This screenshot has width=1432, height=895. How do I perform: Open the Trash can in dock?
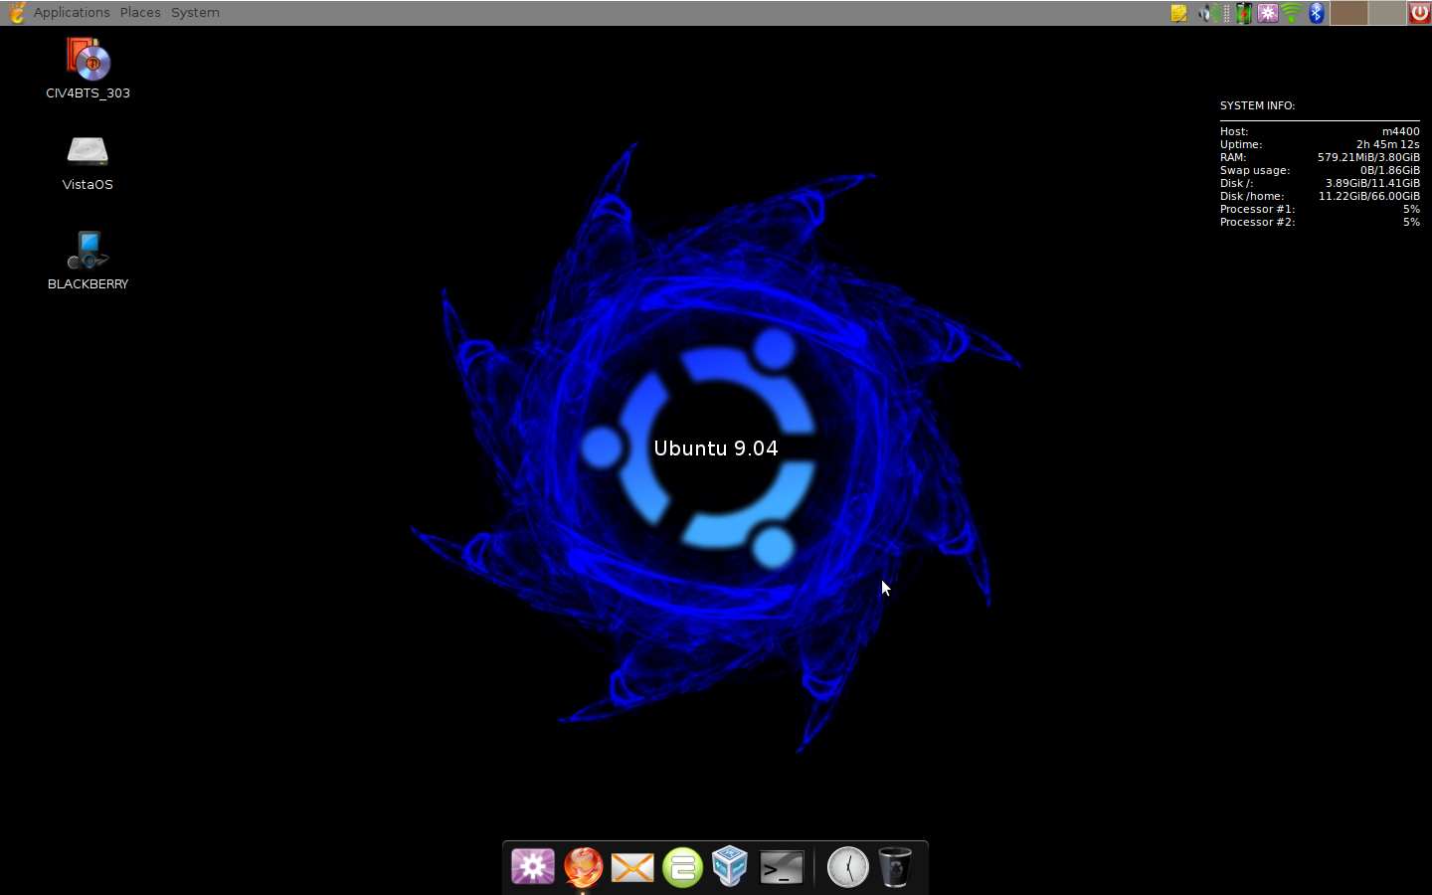click(895, 866)
